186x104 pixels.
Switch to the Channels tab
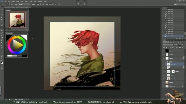[x=169, y=40]
